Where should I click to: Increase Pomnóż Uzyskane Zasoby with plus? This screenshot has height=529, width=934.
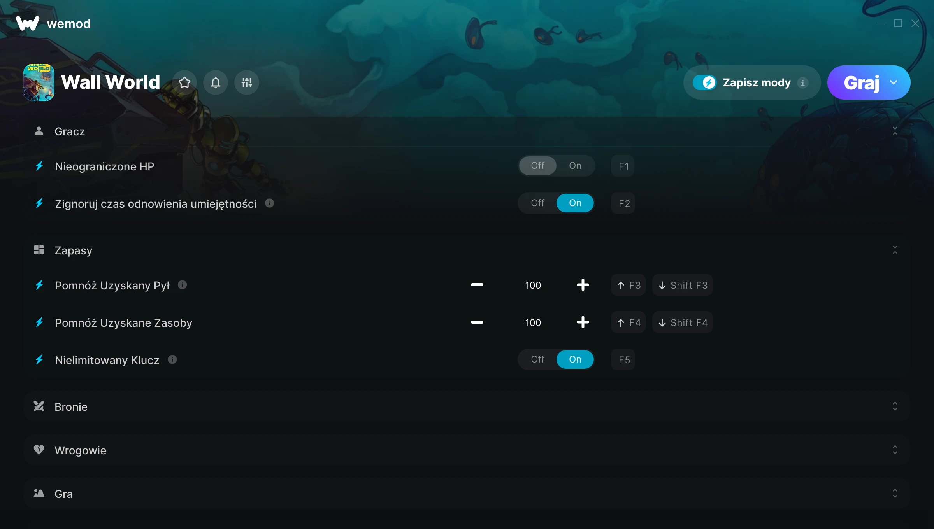(x=583, y=322)
